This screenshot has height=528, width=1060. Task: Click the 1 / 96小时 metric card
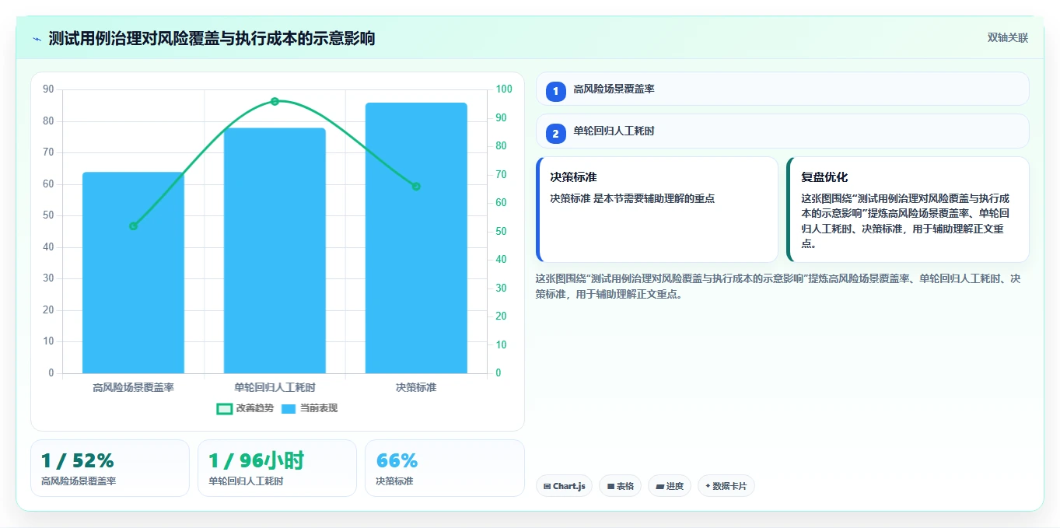277,468
